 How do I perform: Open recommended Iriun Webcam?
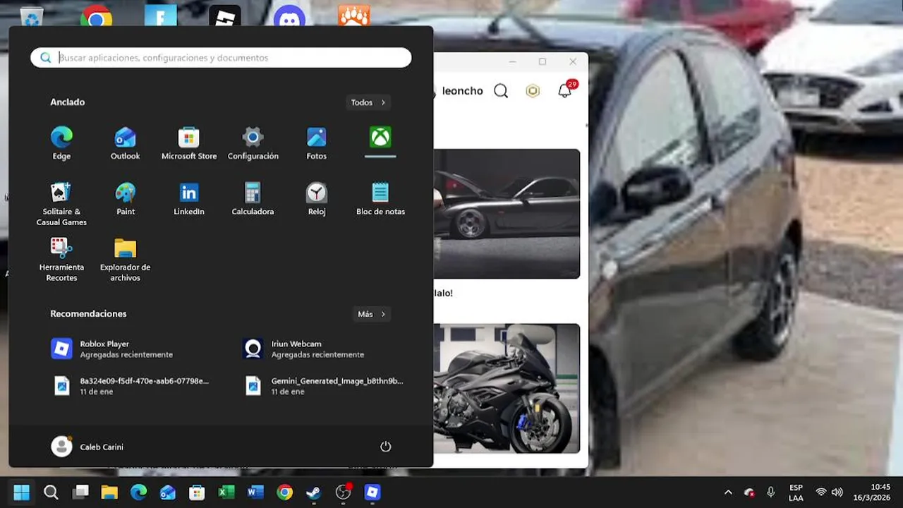[317, 349]
